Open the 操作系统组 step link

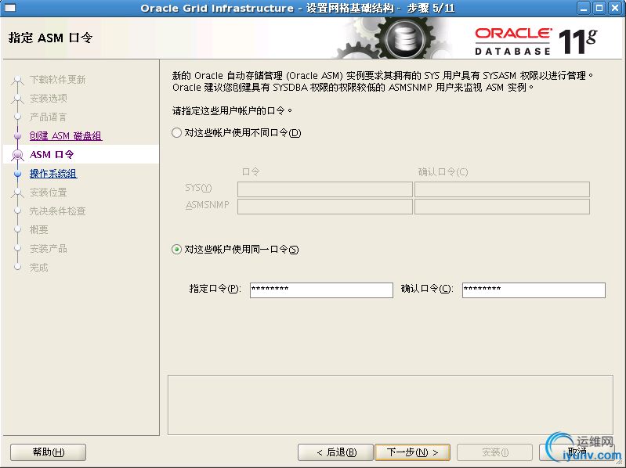click(x=53, y=174)
